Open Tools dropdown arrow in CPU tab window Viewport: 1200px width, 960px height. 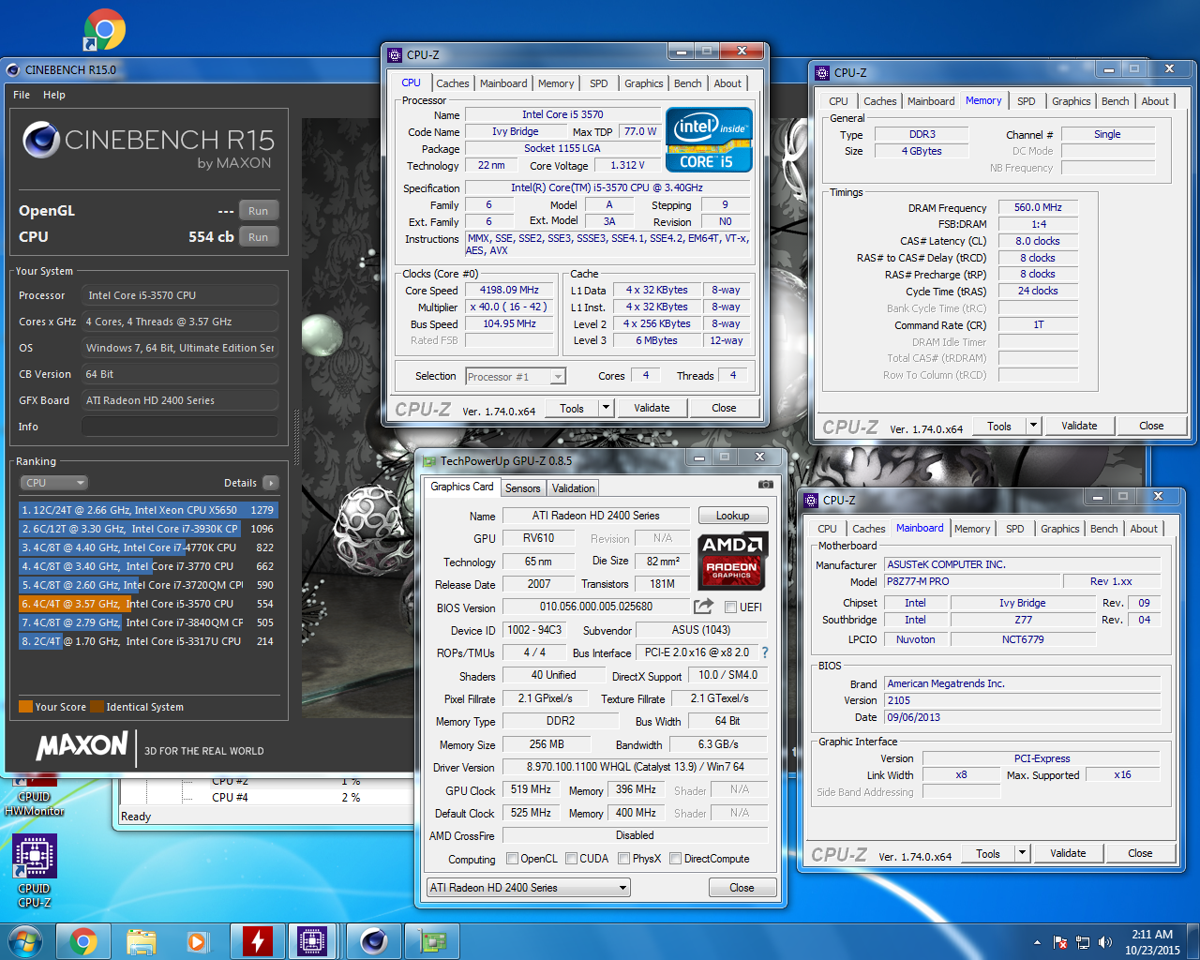click(606, 408)
